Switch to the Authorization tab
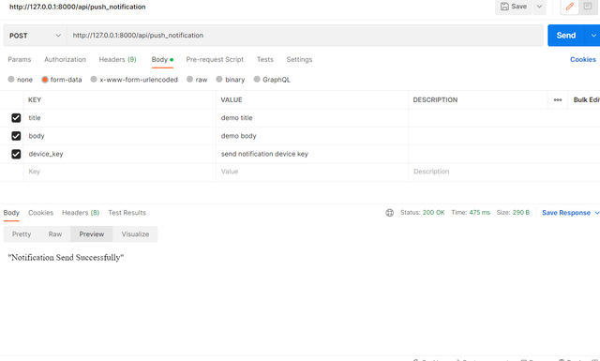 tap(65, 59)
